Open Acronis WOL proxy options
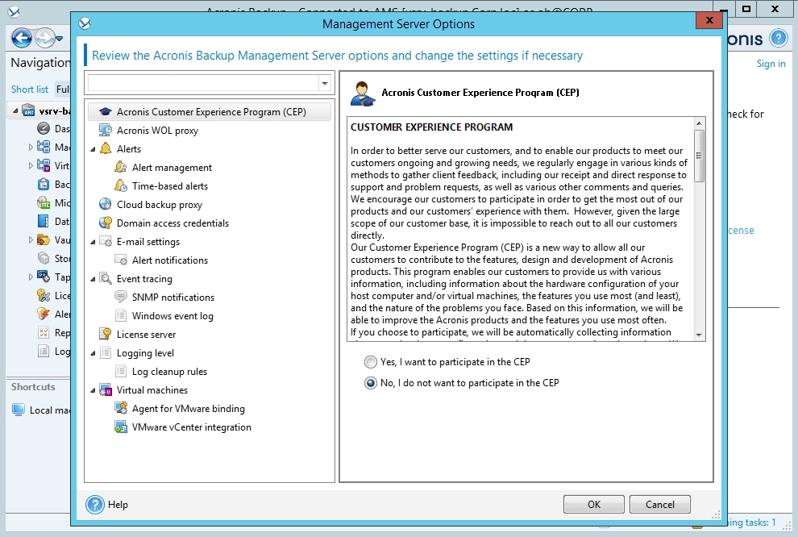 coord(157,131)
